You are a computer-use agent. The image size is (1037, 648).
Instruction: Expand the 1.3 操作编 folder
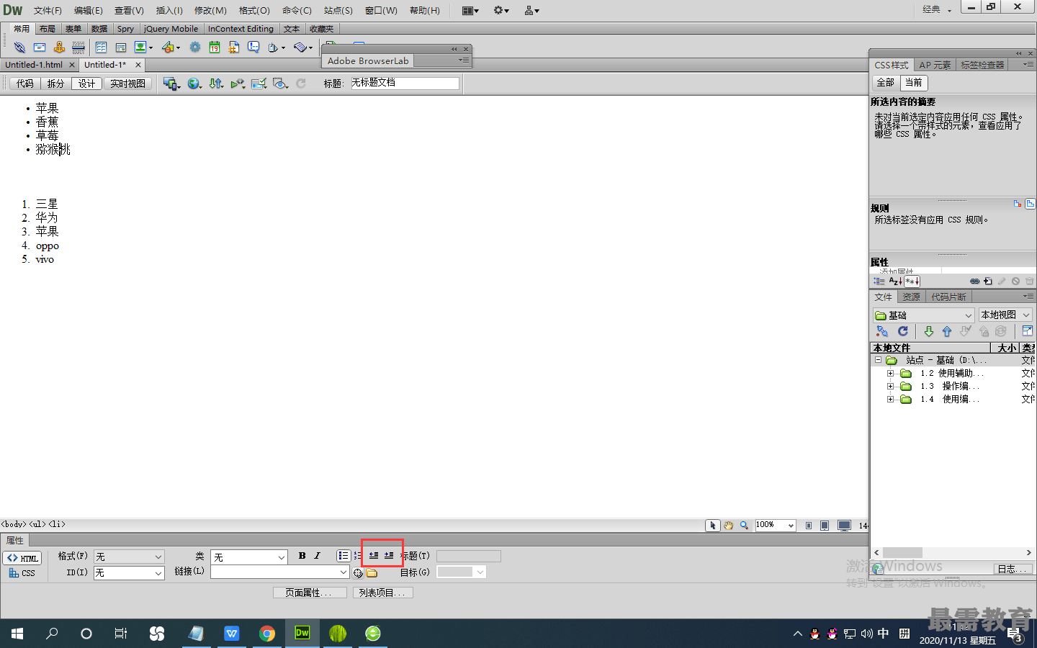[x=890, y=386]
